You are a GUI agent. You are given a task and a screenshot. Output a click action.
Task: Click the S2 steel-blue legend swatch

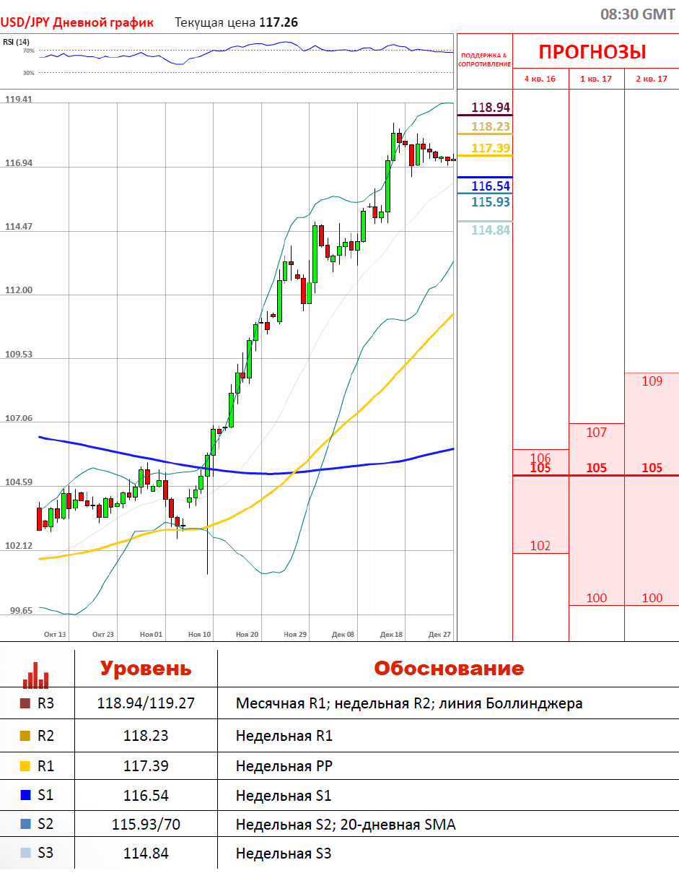(25, 824)
